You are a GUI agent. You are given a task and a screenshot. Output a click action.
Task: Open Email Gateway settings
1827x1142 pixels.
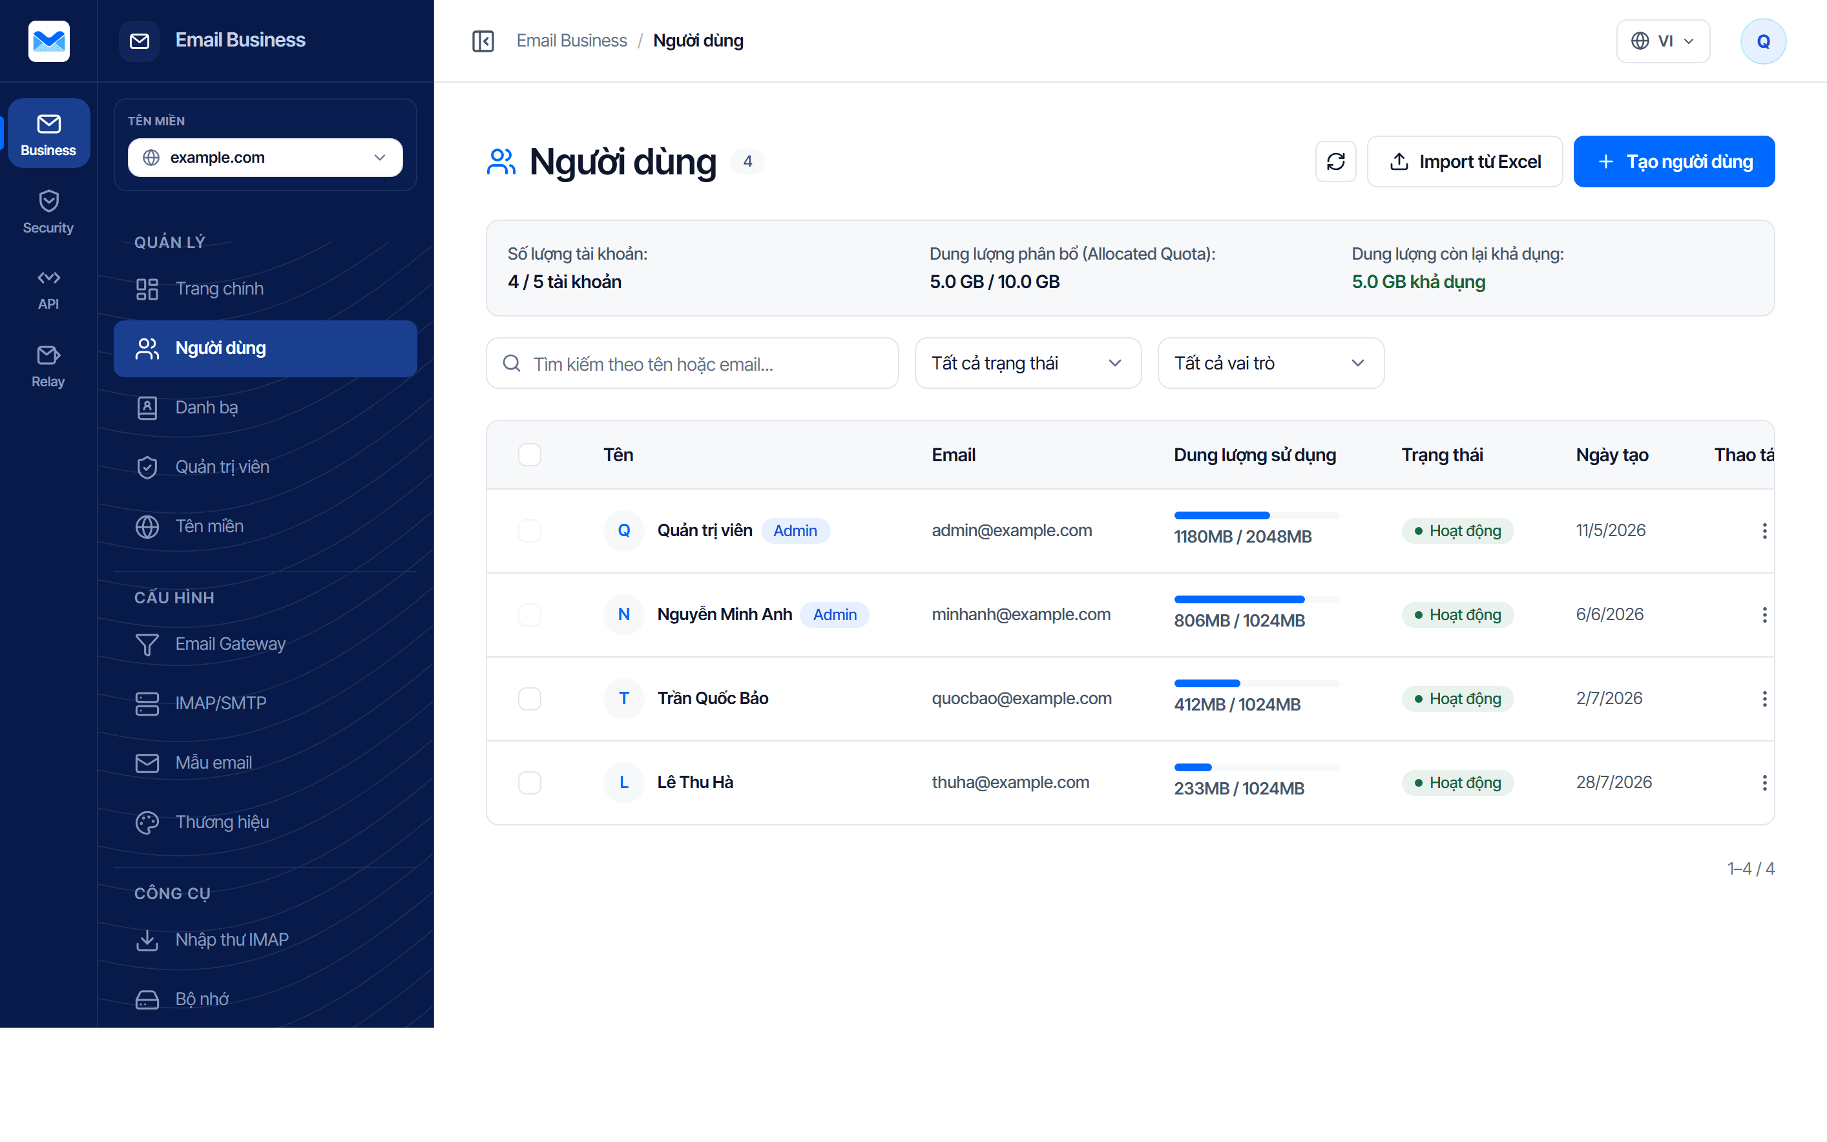click(x=265, y=644)
